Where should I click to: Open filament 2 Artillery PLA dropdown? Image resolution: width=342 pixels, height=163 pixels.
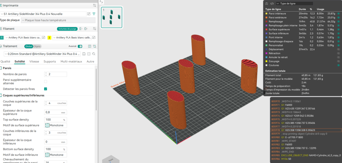tap(72, 37)
